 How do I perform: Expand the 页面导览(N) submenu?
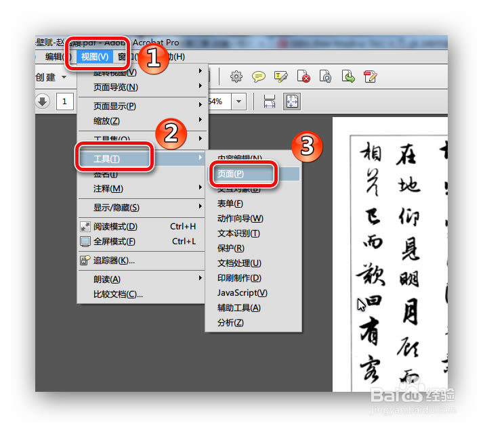coord(201,86)
